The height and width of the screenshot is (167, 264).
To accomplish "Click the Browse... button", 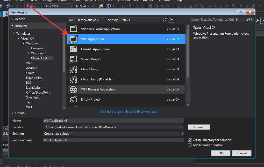I will 199,127.
